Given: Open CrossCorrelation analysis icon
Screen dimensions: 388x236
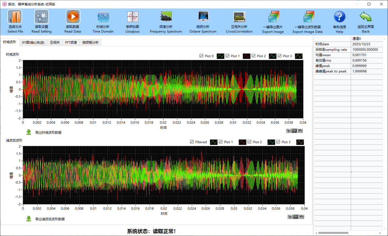Looking at the screenshot, I should click(239, 16).
